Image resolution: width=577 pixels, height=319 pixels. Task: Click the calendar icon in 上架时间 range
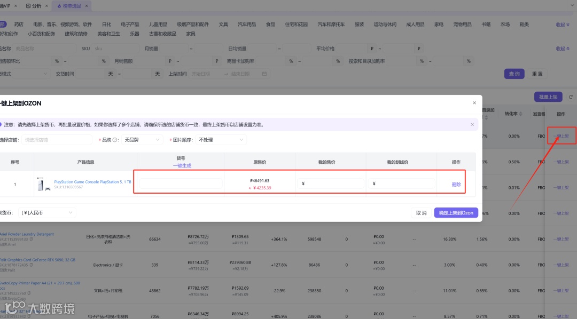pos(264,74)
